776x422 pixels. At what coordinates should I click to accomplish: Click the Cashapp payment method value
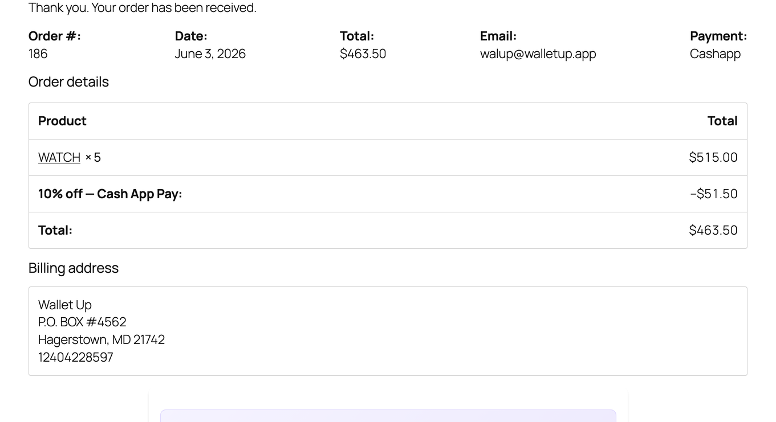pos(715,54)
